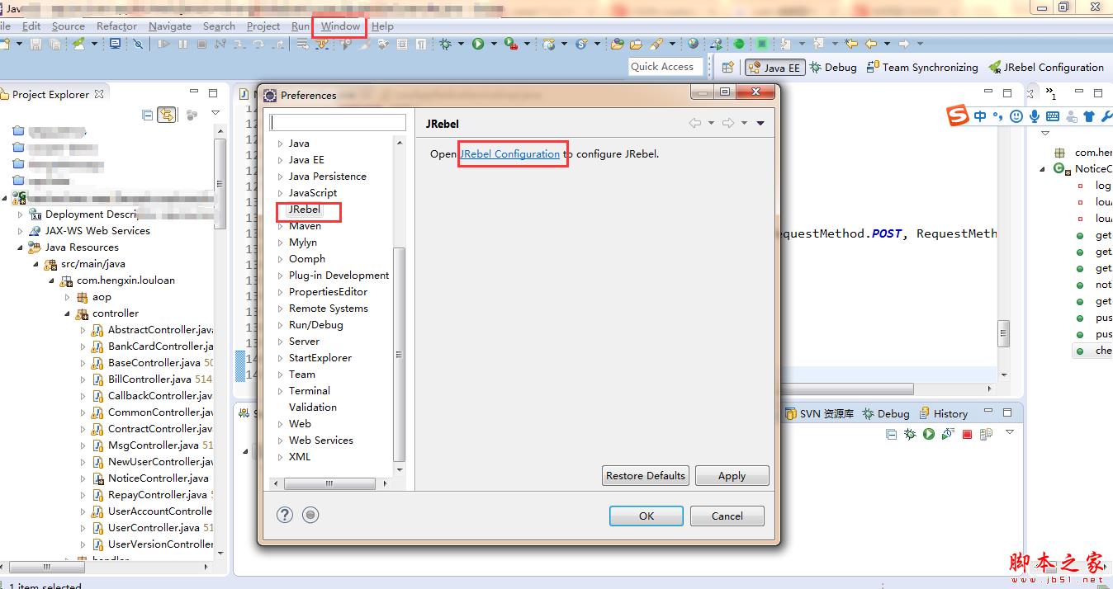Click the Back navigation arrow in the main toolbar
The image size is (1113, 589).
[x=871, y=44]
